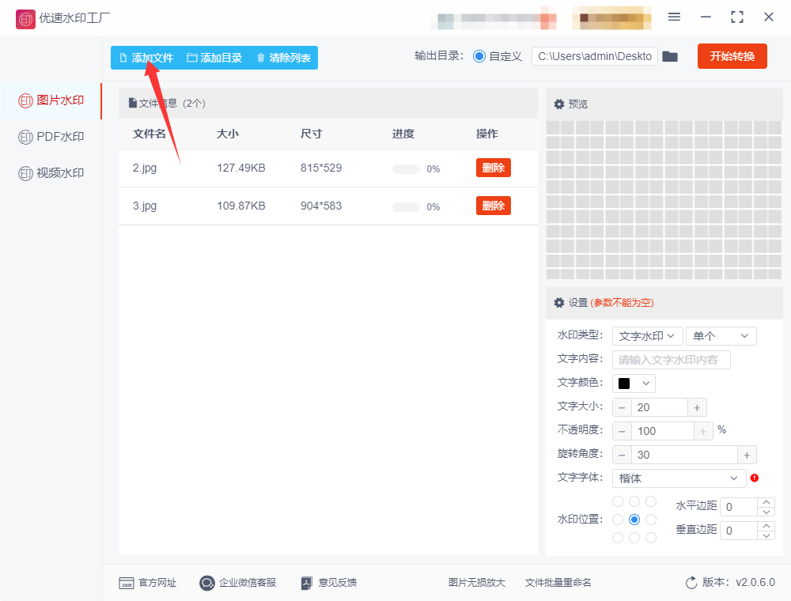Screen dimensions: 791x601
Task: Click the app logo icon in title bar
Action: 25,19
